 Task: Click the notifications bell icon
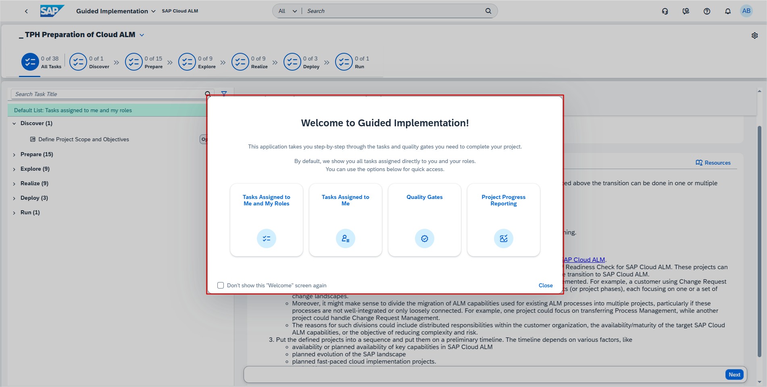pos(727,11)
